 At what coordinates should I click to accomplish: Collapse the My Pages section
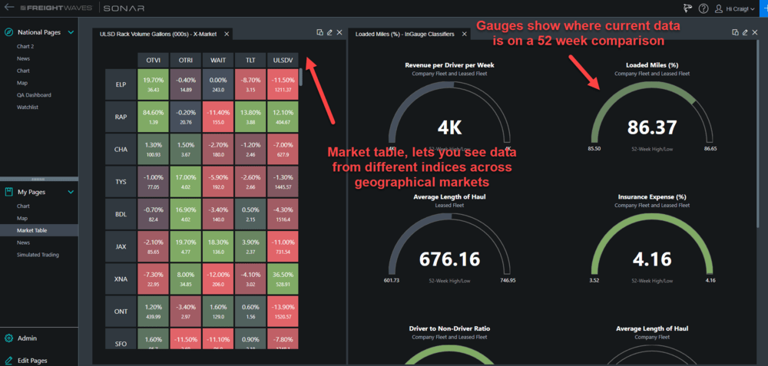(x=71, y=193)
